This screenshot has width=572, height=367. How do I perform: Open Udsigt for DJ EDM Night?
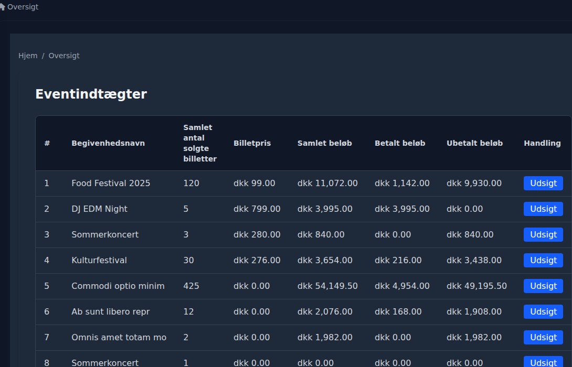pyautogui.click(x=543, y=209)
